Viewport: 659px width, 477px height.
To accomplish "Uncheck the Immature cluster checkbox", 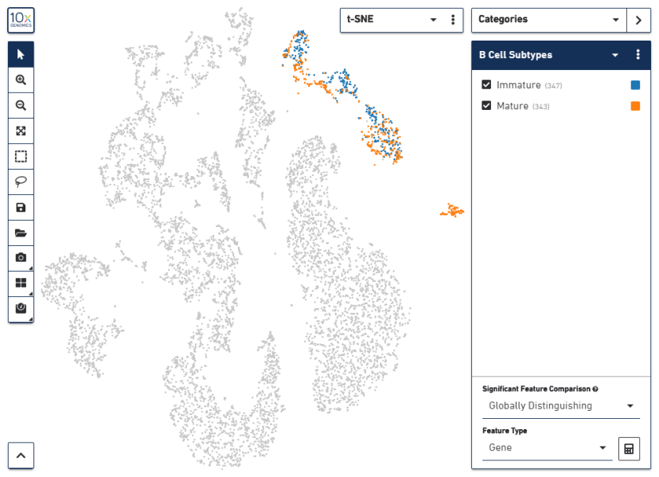I will coord(486,85).
